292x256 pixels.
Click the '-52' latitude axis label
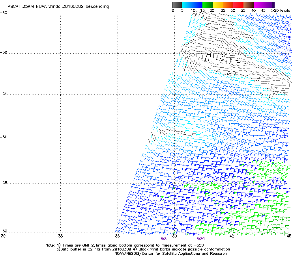pyautogui.click(x=4, y=52)
